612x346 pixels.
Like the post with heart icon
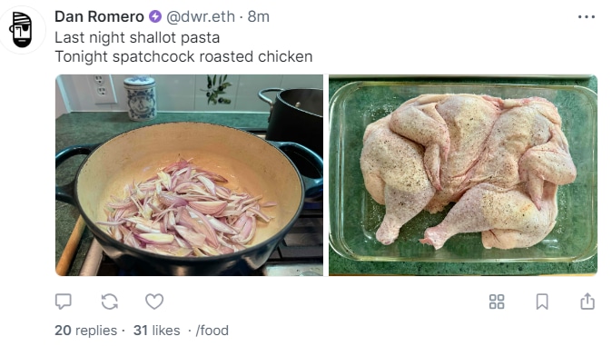(154, 302)
